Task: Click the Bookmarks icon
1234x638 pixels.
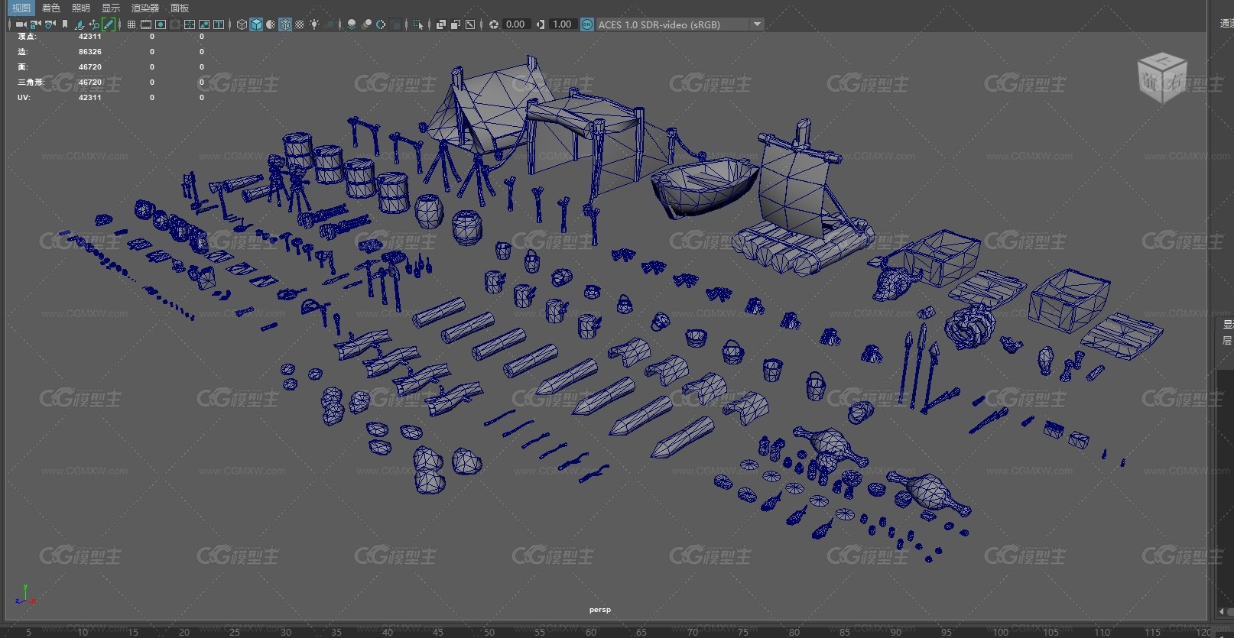Action: pyautogui.click(x=65, y=24)
